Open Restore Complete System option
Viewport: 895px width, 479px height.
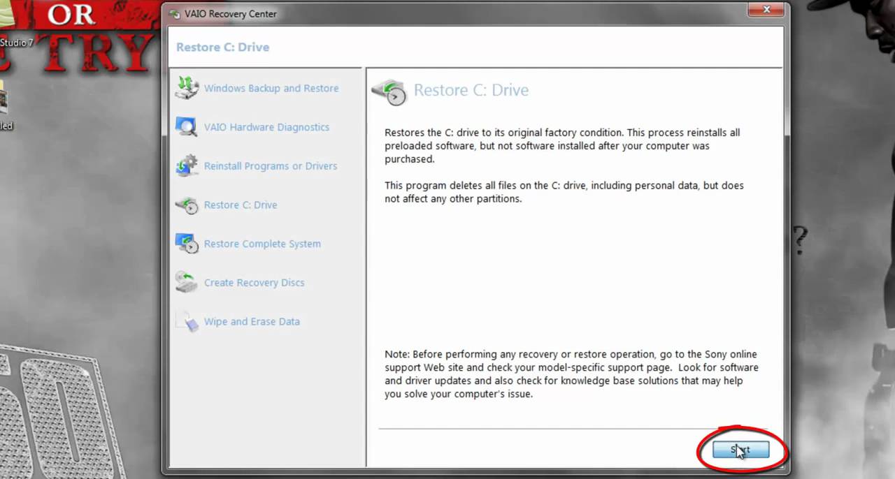pos(262,244)
